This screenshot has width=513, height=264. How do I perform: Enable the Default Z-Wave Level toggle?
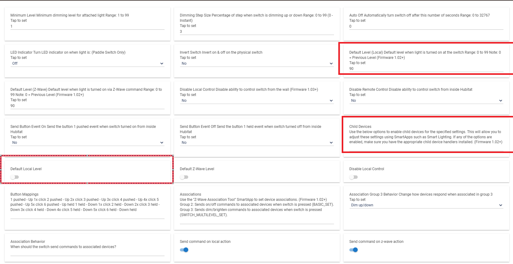click(x=184, y=177)
